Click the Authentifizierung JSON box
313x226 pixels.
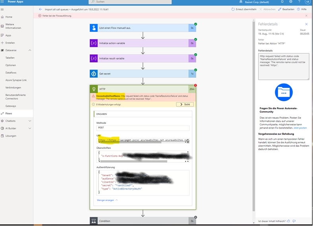143,183
